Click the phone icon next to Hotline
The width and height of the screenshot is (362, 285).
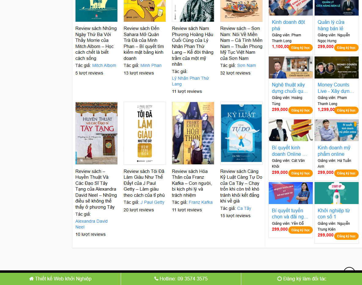point(156,279)
